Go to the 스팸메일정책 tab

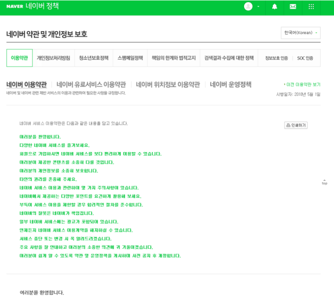[130, 58]
